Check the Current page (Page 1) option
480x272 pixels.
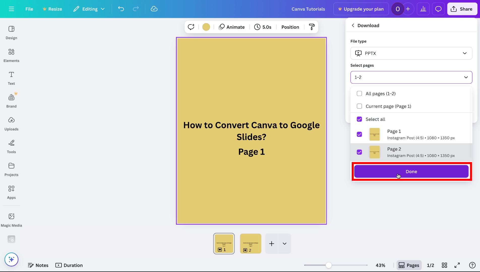tap(359, 106)
